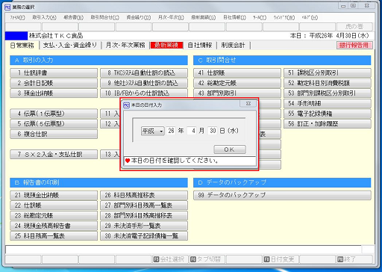Switch to the 自社情報 tab
The height and width of the screenshot is (272, 382).
200,46
